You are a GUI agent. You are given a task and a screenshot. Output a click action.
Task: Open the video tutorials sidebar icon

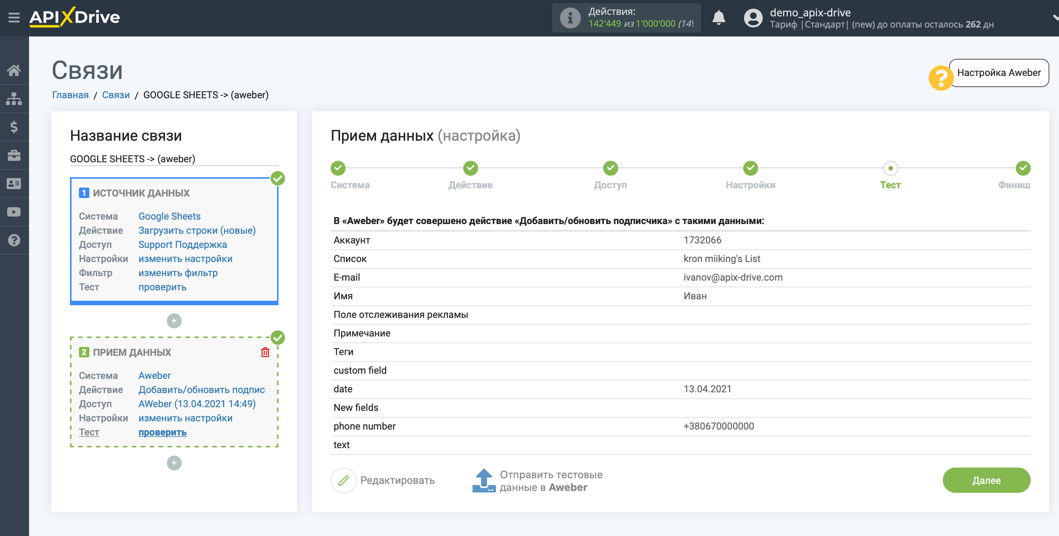pos(14,212)
